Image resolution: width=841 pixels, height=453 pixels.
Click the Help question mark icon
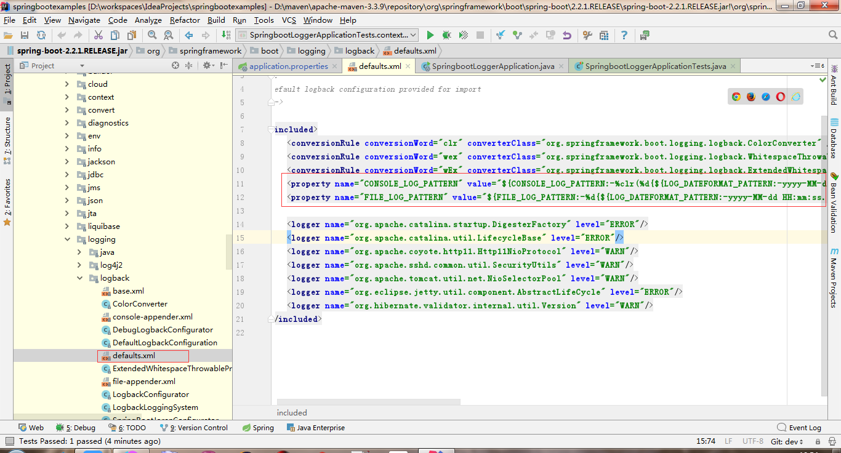(x=624, y=35)
